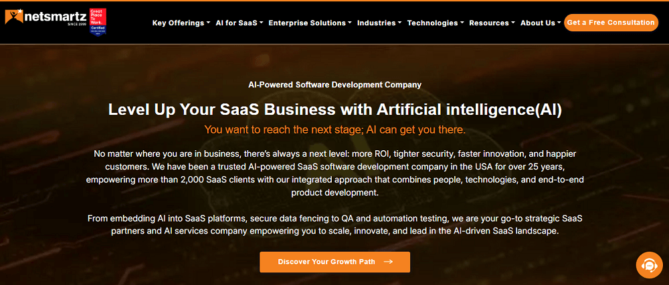Click the paragraph starting 'No matter where'
Image resolution: width=669 pixels, height=285 pixels.
pos(334,174)
